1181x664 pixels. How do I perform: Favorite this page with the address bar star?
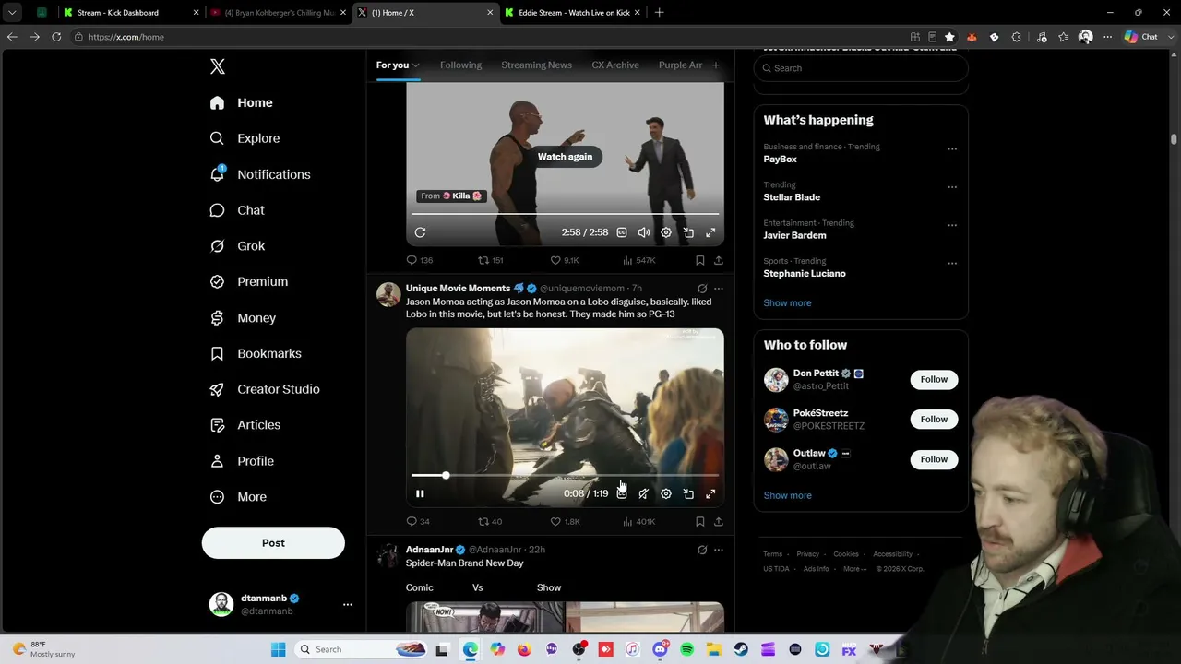949,37
